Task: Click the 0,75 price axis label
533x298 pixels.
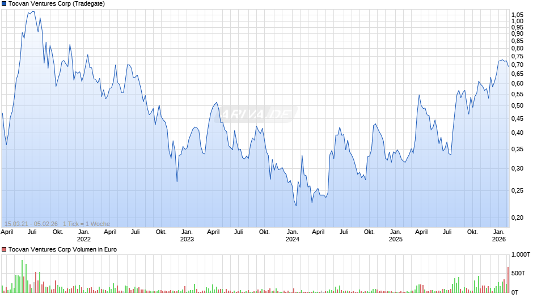Action: click(517, 57)
